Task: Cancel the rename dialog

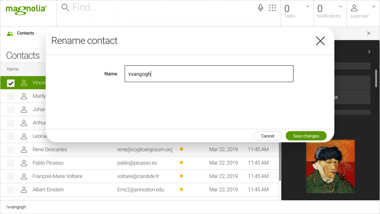Action: (x=268, y=136)
